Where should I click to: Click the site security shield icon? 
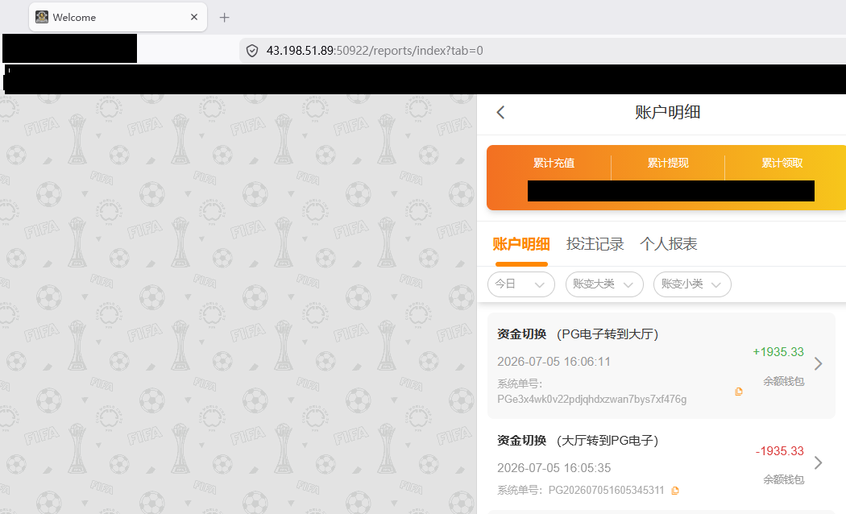click(252, 51)
